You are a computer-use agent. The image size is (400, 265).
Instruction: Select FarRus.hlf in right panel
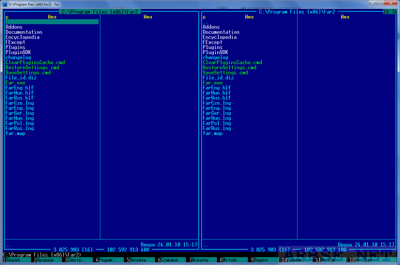pyautogui.click(x=217, y=98)
